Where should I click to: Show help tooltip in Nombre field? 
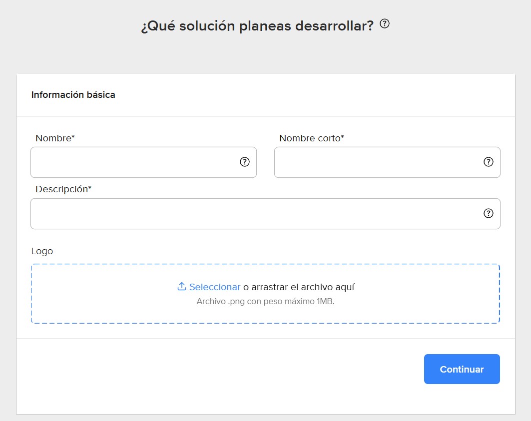coord(244,162)
